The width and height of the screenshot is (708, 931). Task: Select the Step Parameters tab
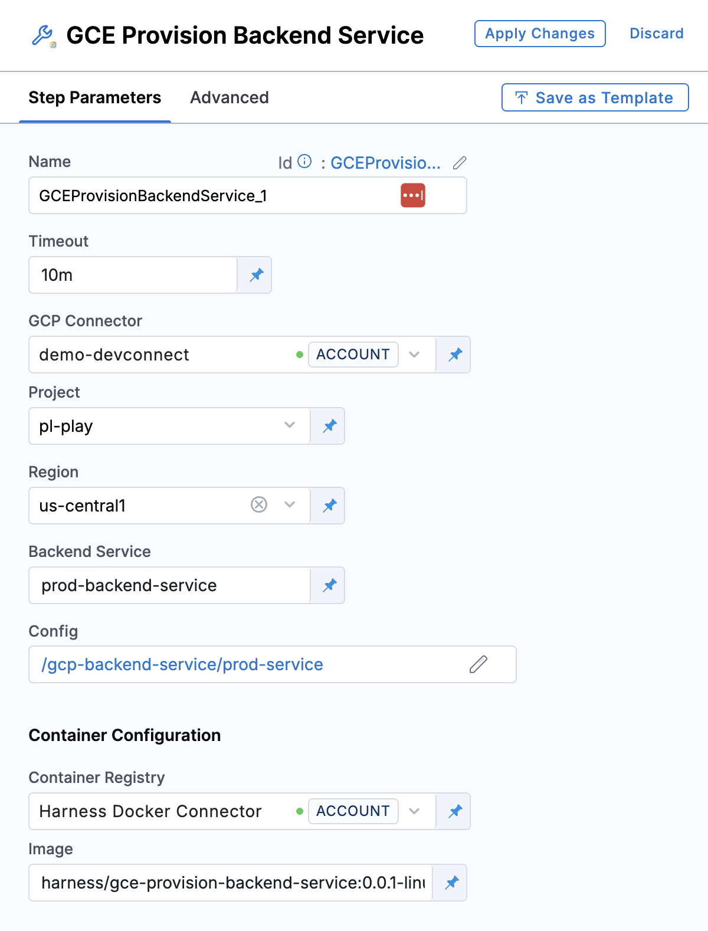(95, 97)
